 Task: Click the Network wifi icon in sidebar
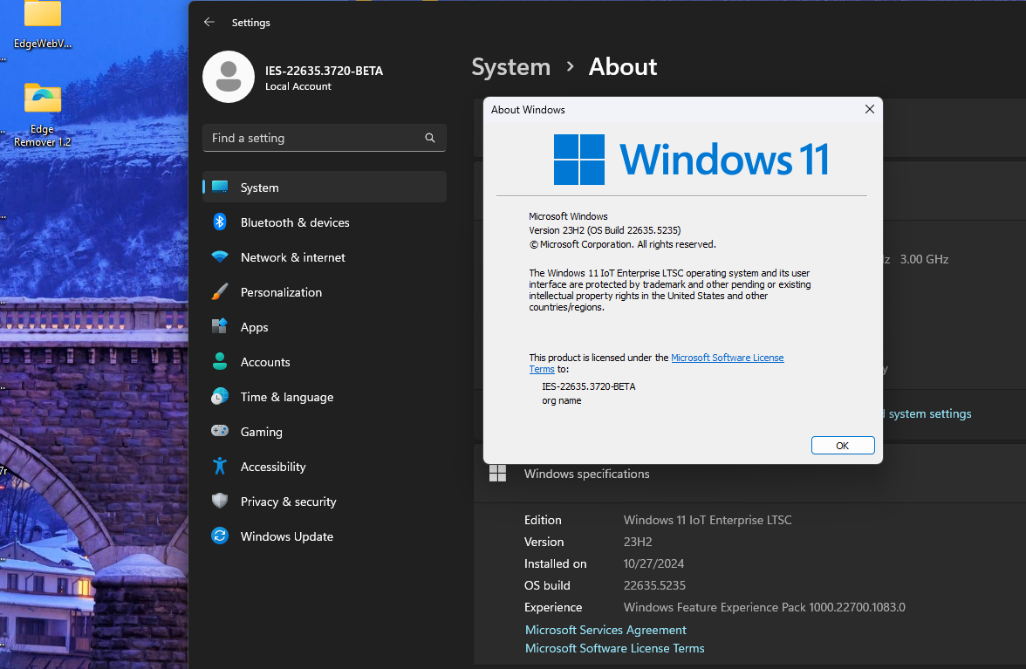coord(220,257)
